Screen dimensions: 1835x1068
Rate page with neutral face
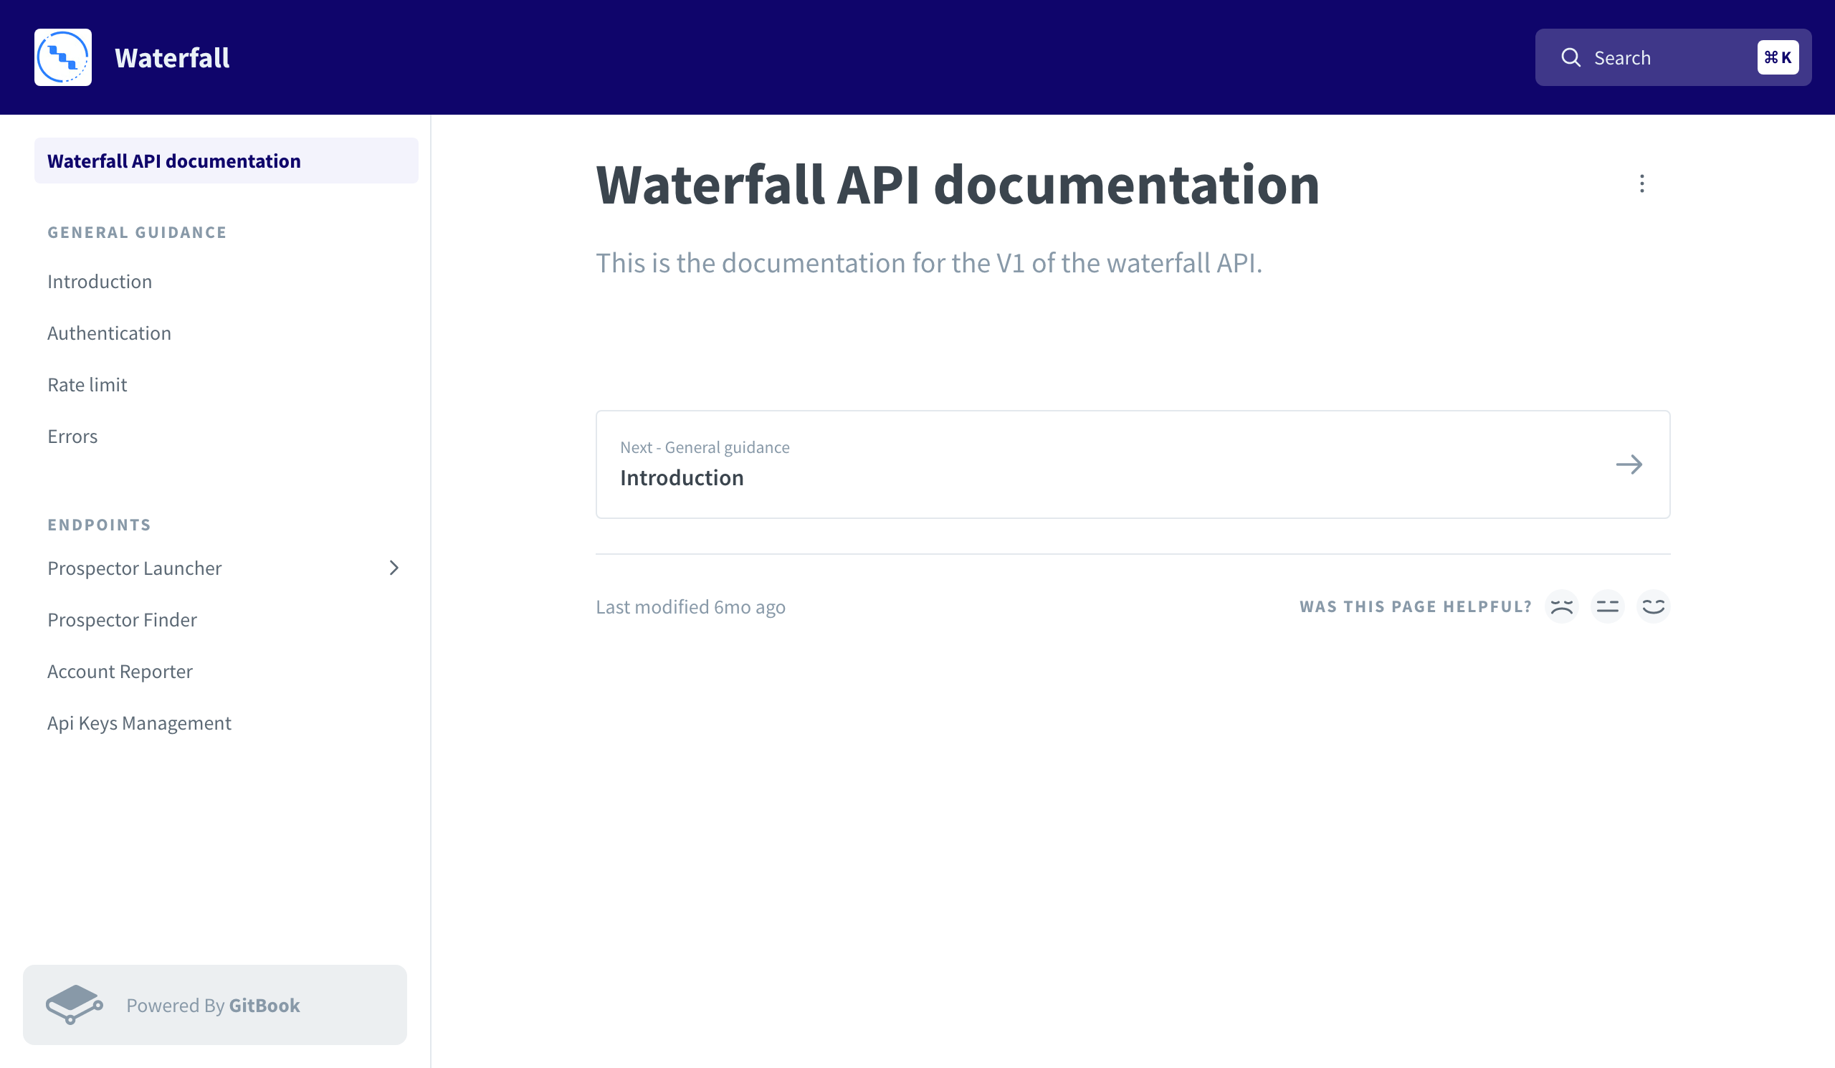pyautogui.click(x=1607, y=606)
